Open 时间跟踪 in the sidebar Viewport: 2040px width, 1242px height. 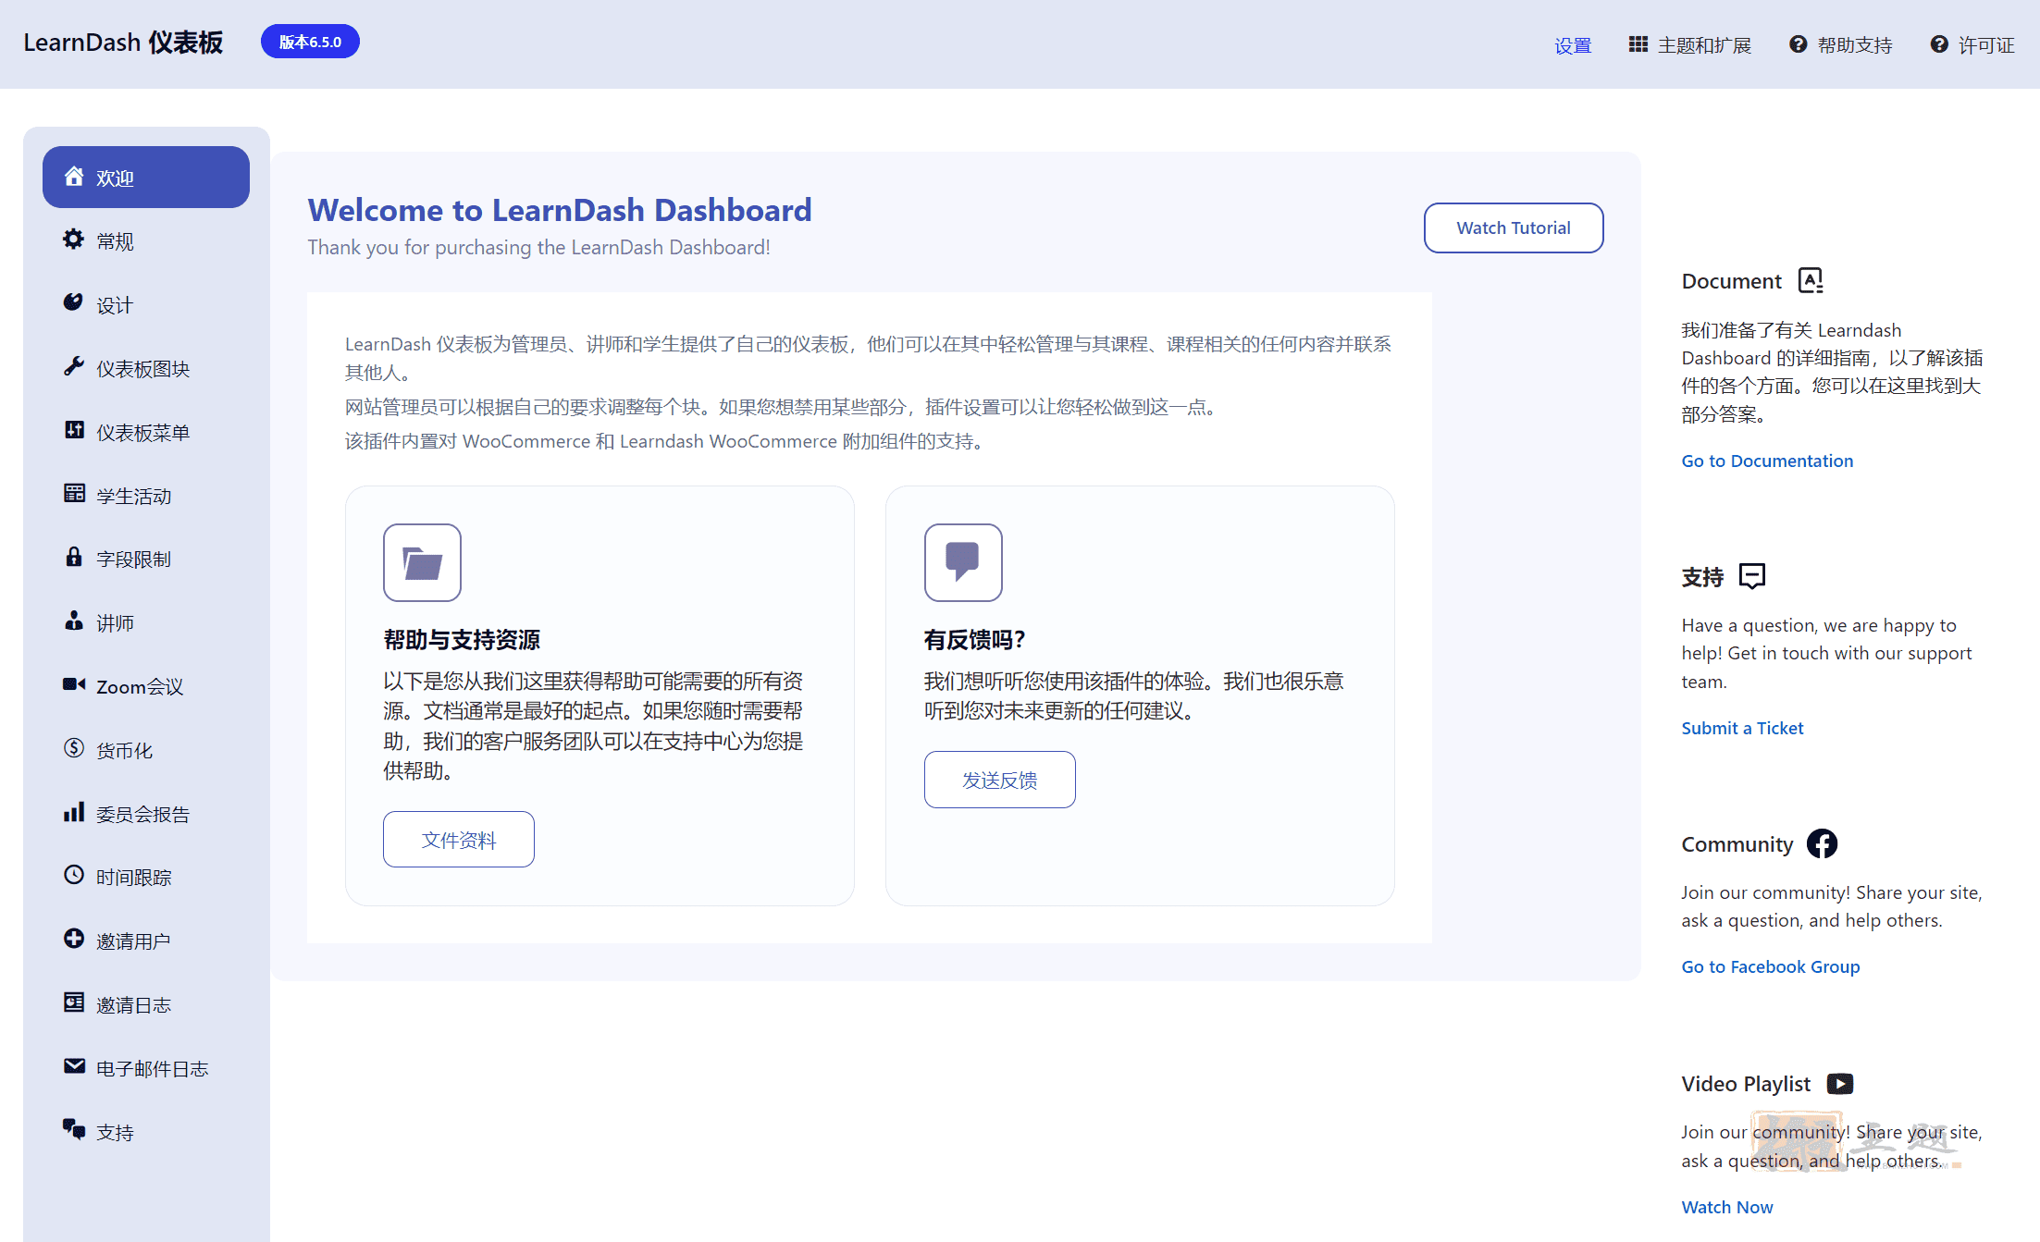(146, 877)
